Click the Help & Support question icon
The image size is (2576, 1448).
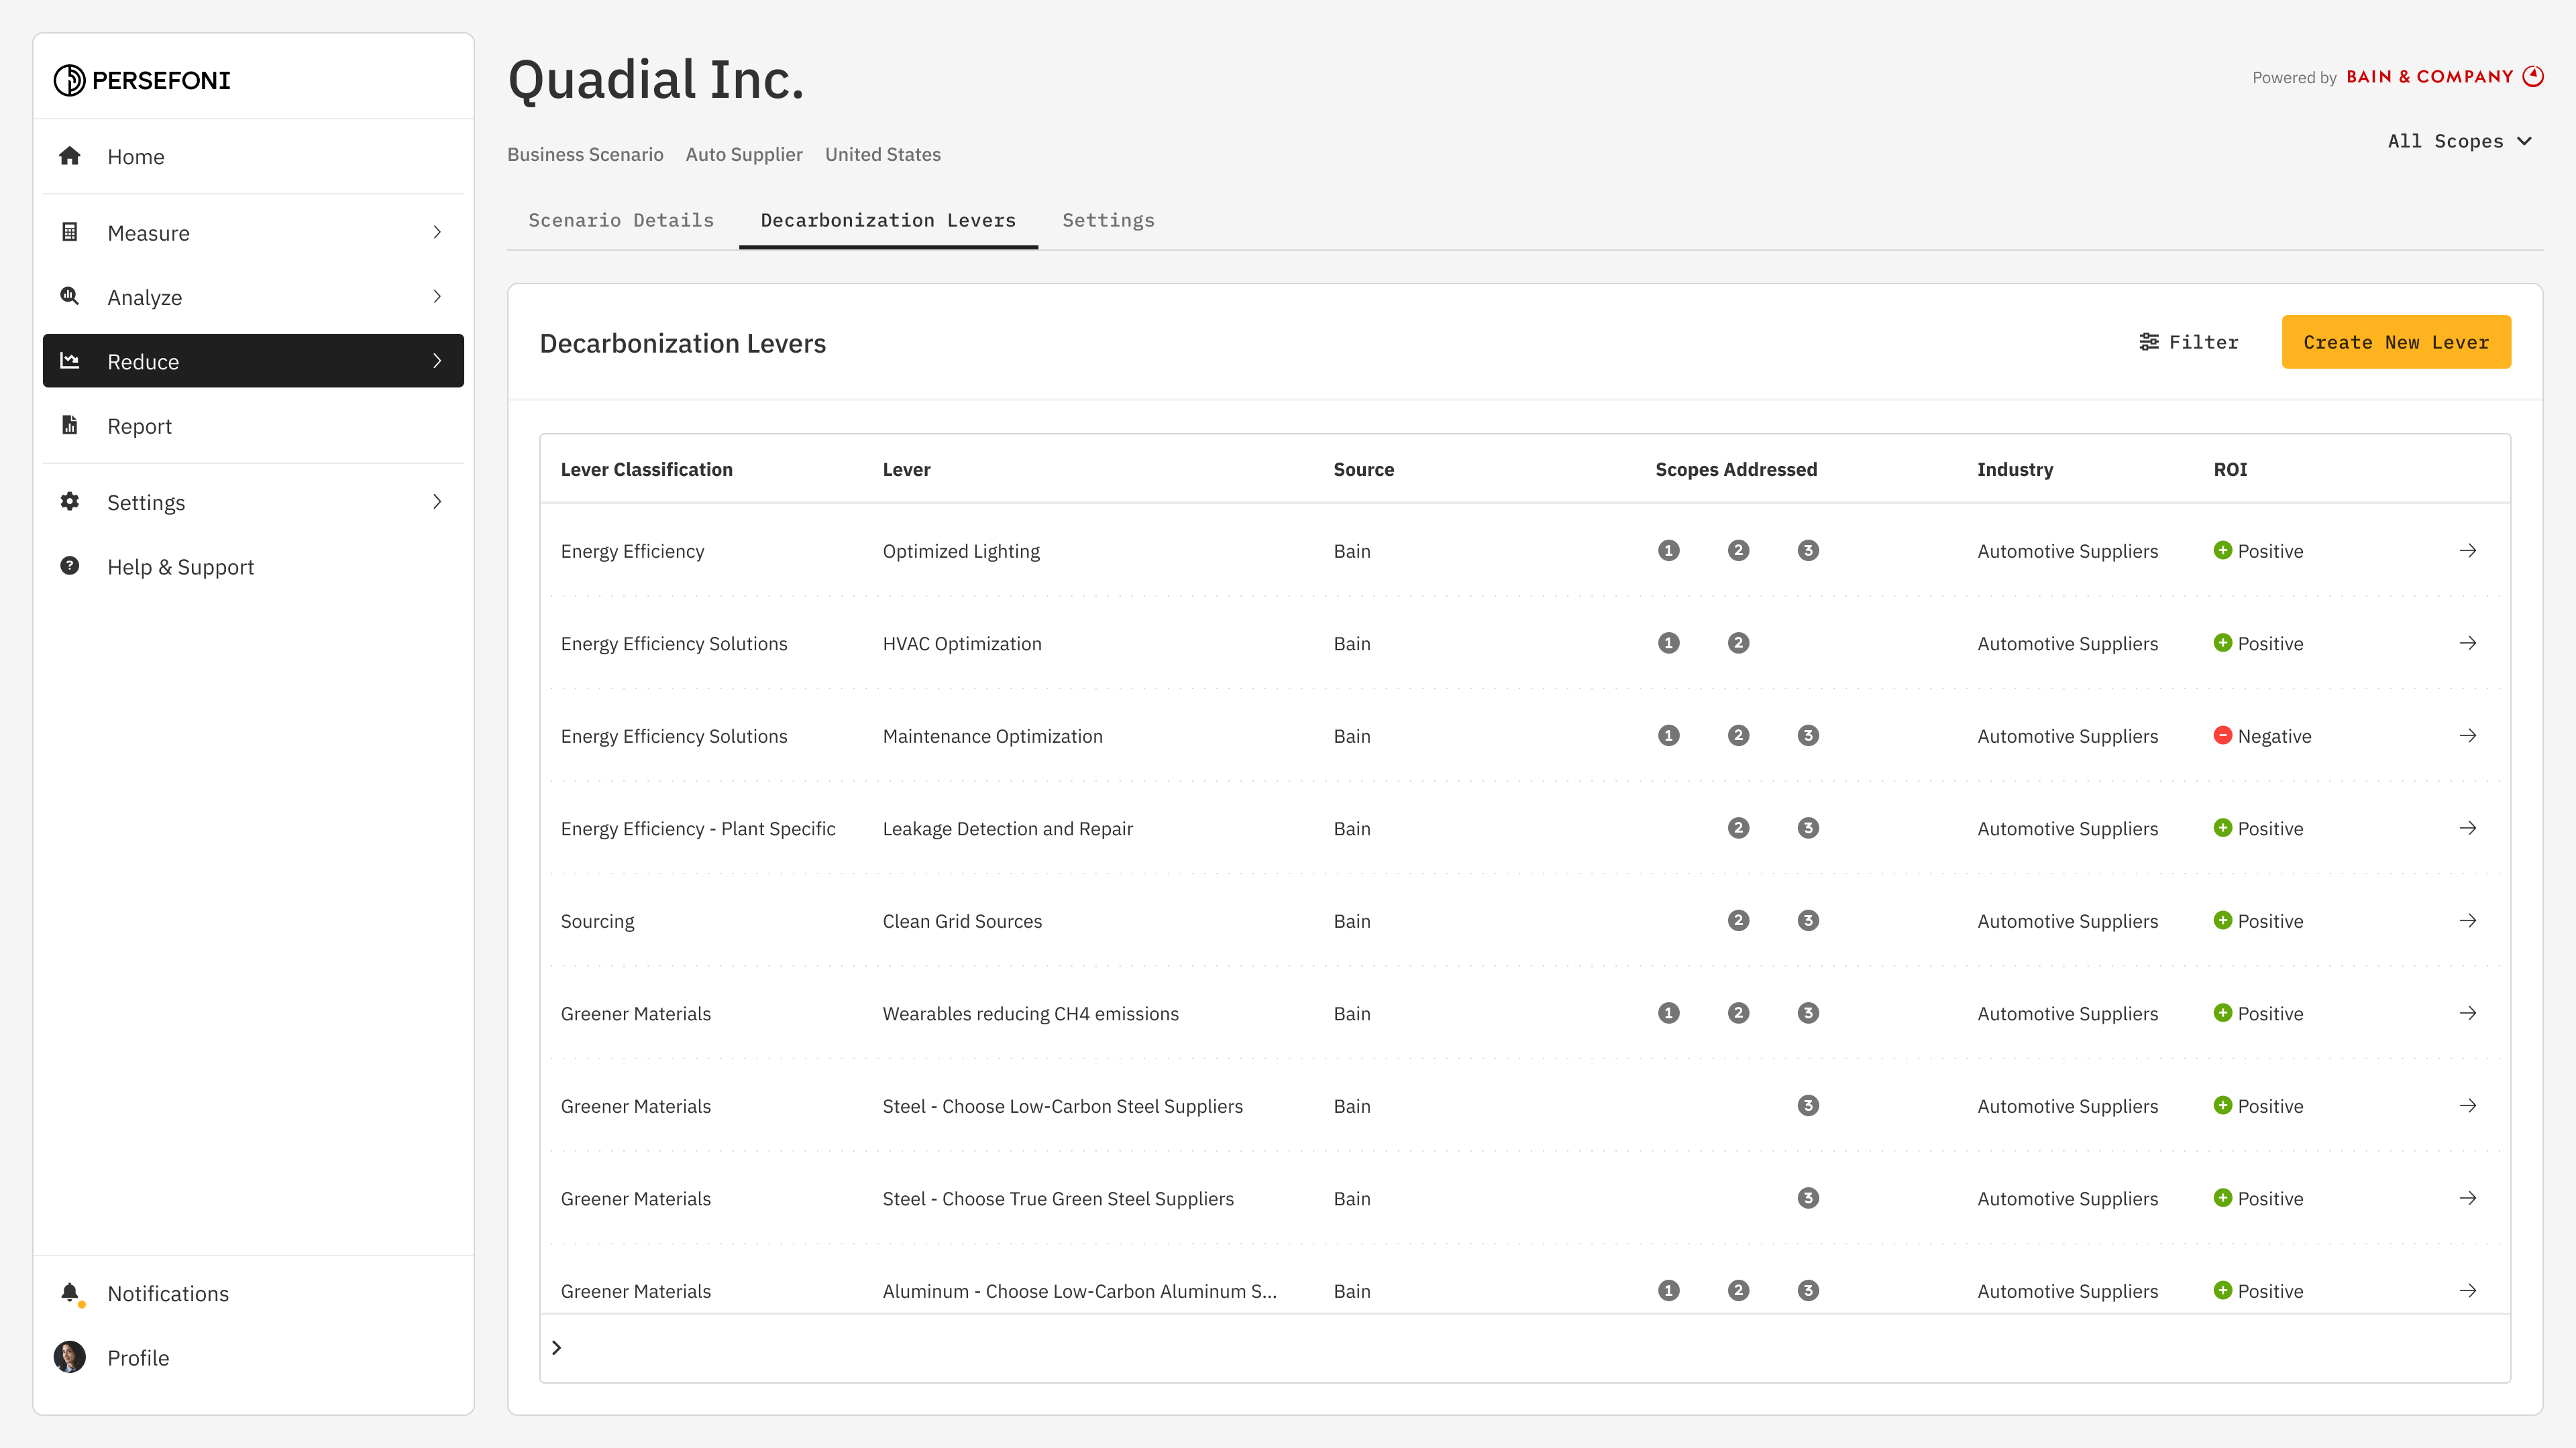coord(69,566)
